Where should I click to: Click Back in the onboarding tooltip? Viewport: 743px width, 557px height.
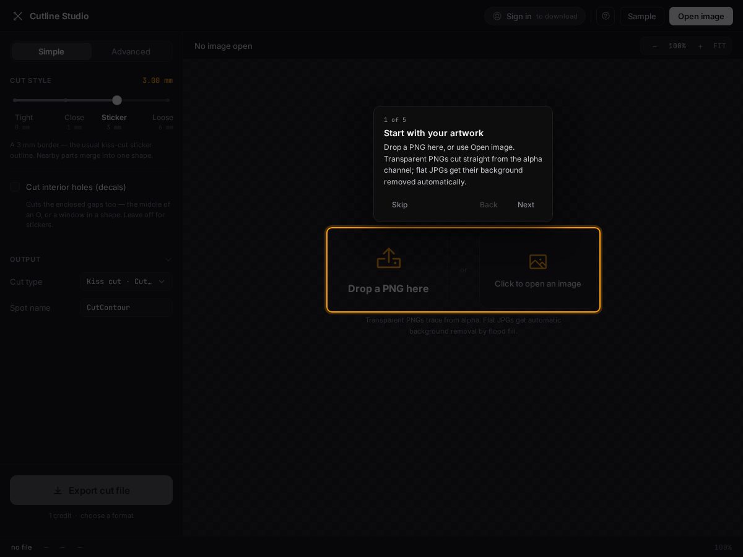coord(489,205)
